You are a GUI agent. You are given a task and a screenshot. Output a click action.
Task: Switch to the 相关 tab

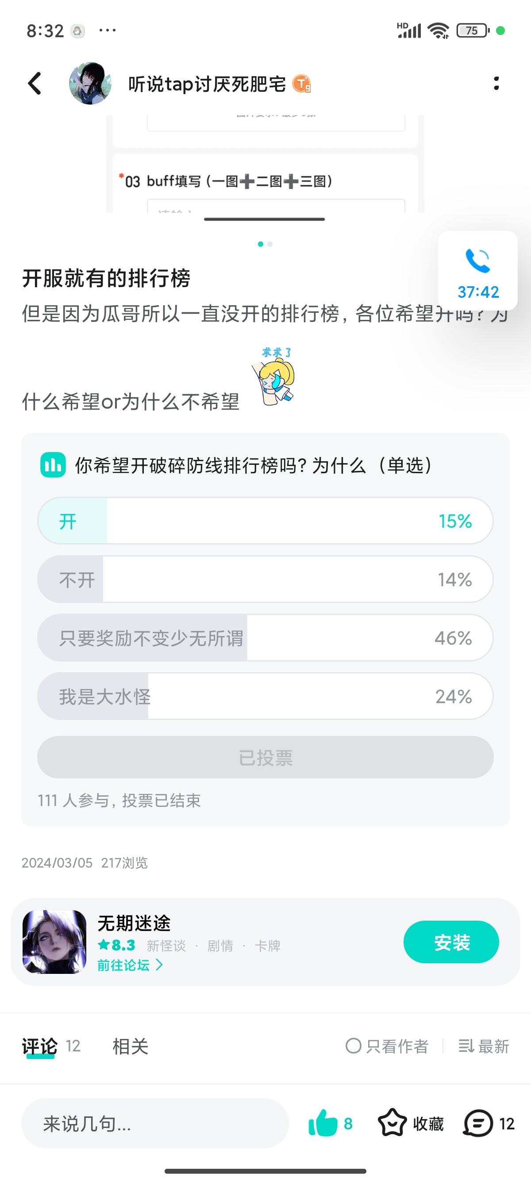pos(130,1047)
